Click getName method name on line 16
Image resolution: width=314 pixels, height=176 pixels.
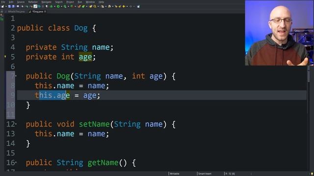coord(103,163)
